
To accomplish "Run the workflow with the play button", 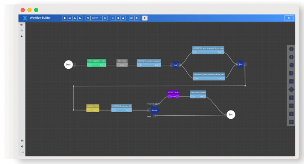I will (x=145, y=18).
